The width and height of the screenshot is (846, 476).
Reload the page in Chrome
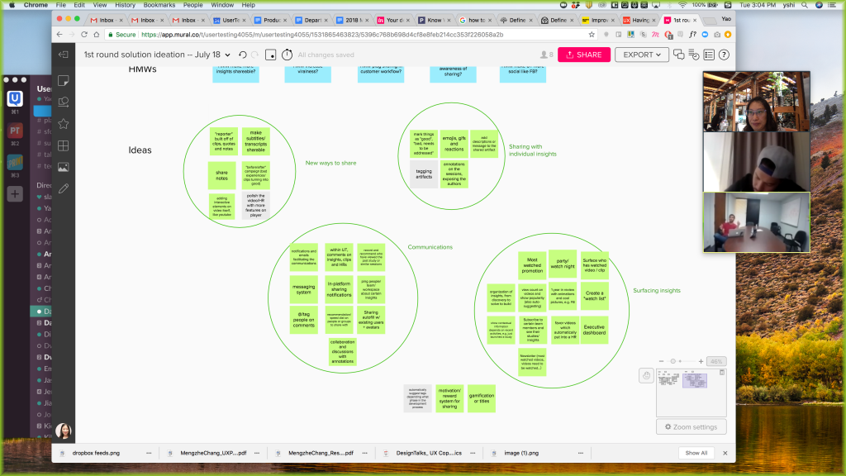(84, 35)
